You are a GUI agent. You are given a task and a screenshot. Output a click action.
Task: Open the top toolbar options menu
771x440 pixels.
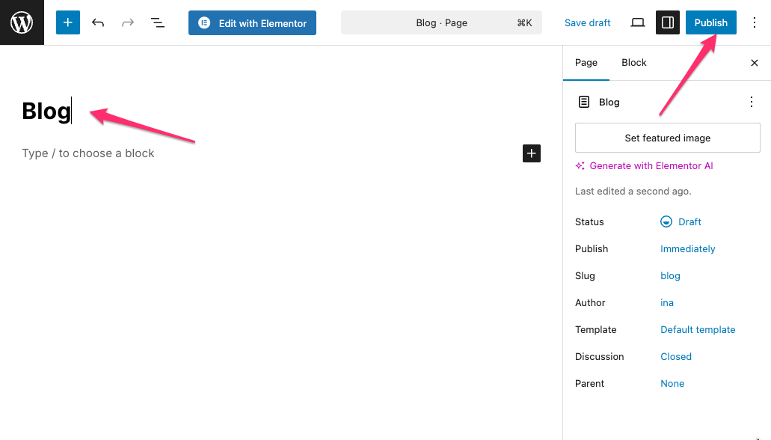pos(754,22)
